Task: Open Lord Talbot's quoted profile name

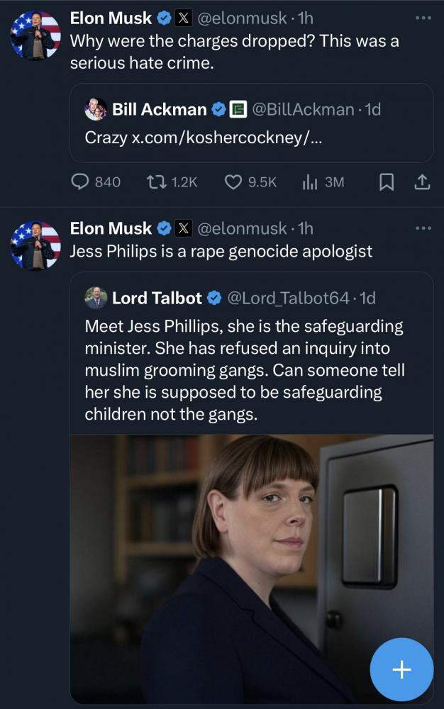Action: pos(157,298)
